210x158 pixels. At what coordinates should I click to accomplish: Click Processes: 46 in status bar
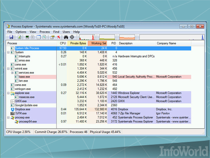tap(79, 132)
